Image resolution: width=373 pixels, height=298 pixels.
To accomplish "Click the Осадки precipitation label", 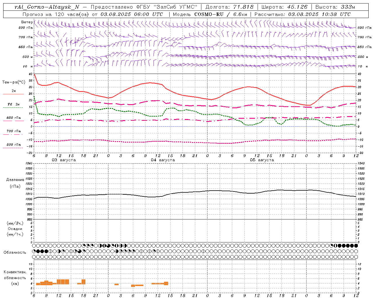I will click(15, 229).
